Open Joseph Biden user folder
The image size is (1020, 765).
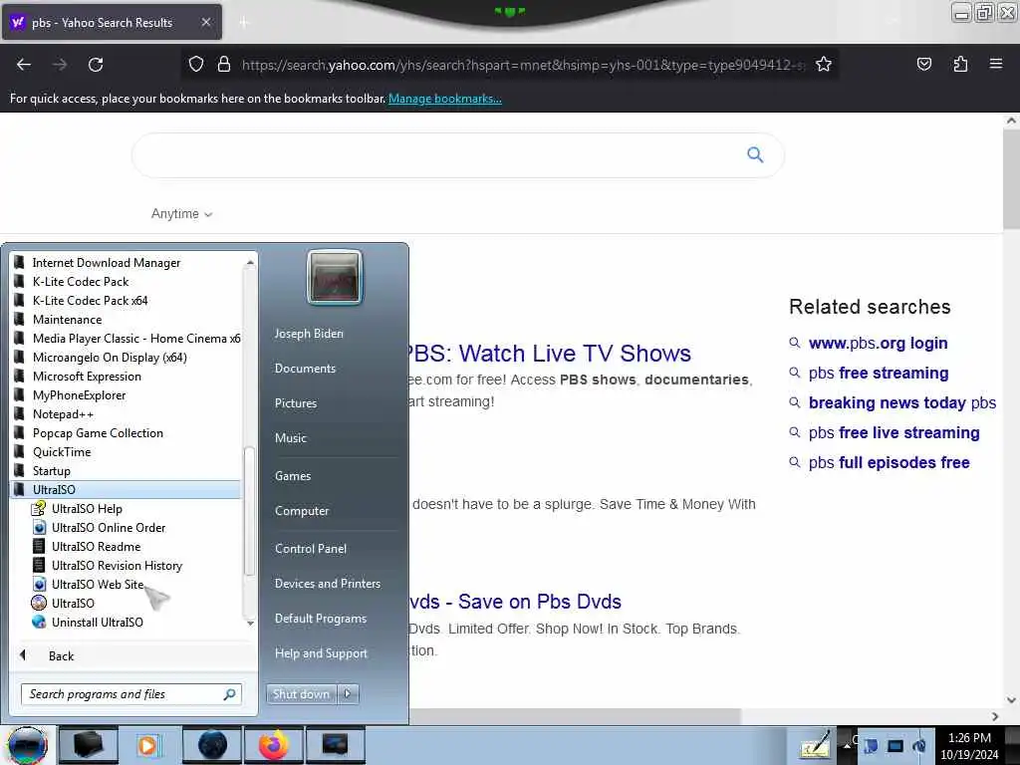(x=309, y=333)
